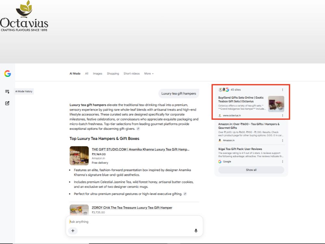
Task: Open the Short videos tab
Action: pos(132,74)
